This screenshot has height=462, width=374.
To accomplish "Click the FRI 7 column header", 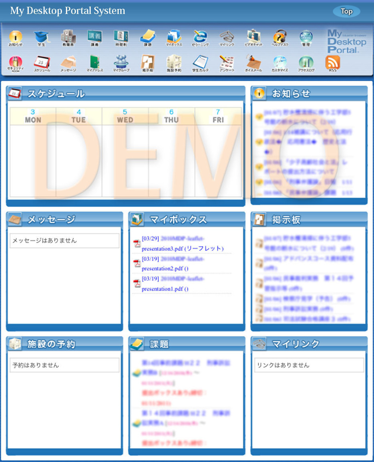I will 218,116.
